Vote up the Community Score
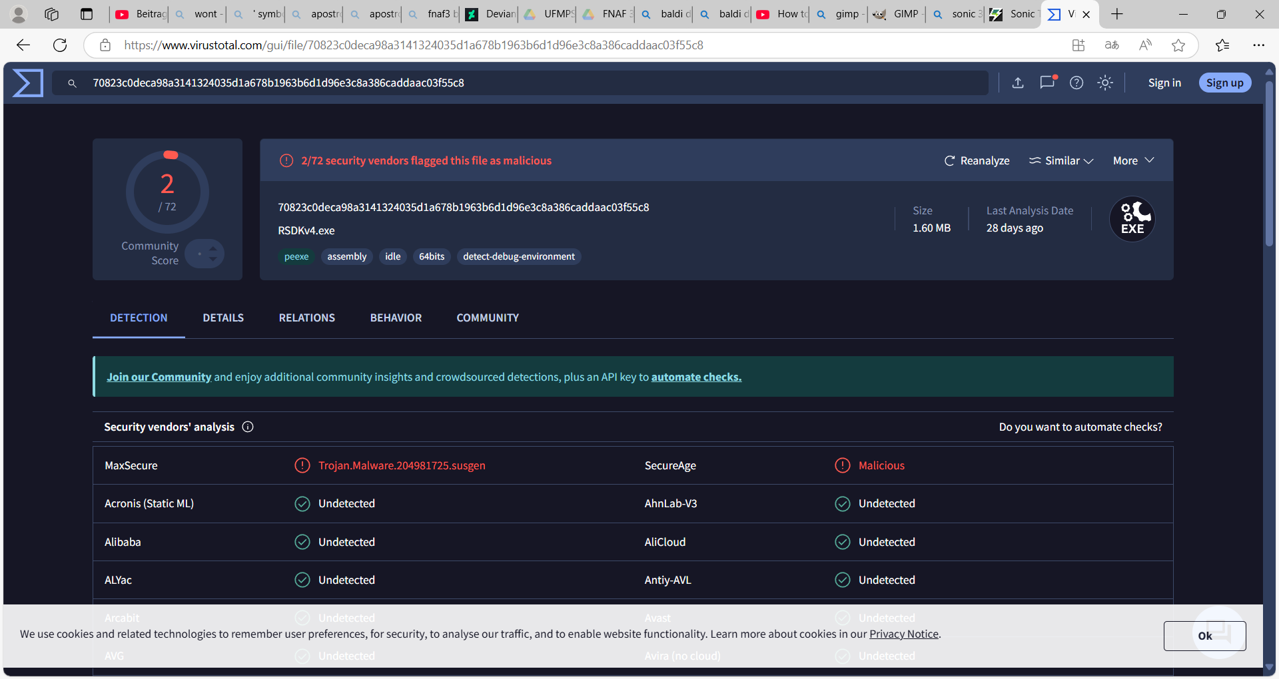The height and width of the screenshot is (679, 1279). (213, 249)
